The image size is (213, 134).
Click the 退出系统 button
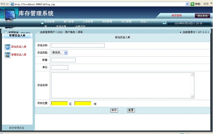click(x=203, y=16)
